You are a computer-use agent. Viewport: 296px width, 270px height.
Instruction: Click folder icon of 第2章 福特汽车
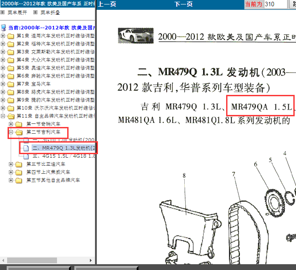[x=11, y=44]
